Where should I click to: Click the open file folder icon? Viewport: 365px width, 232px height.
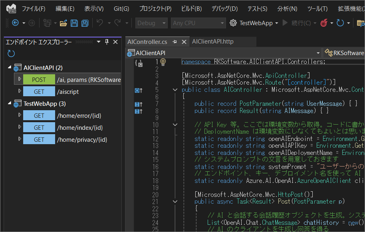tap(63, 23)
